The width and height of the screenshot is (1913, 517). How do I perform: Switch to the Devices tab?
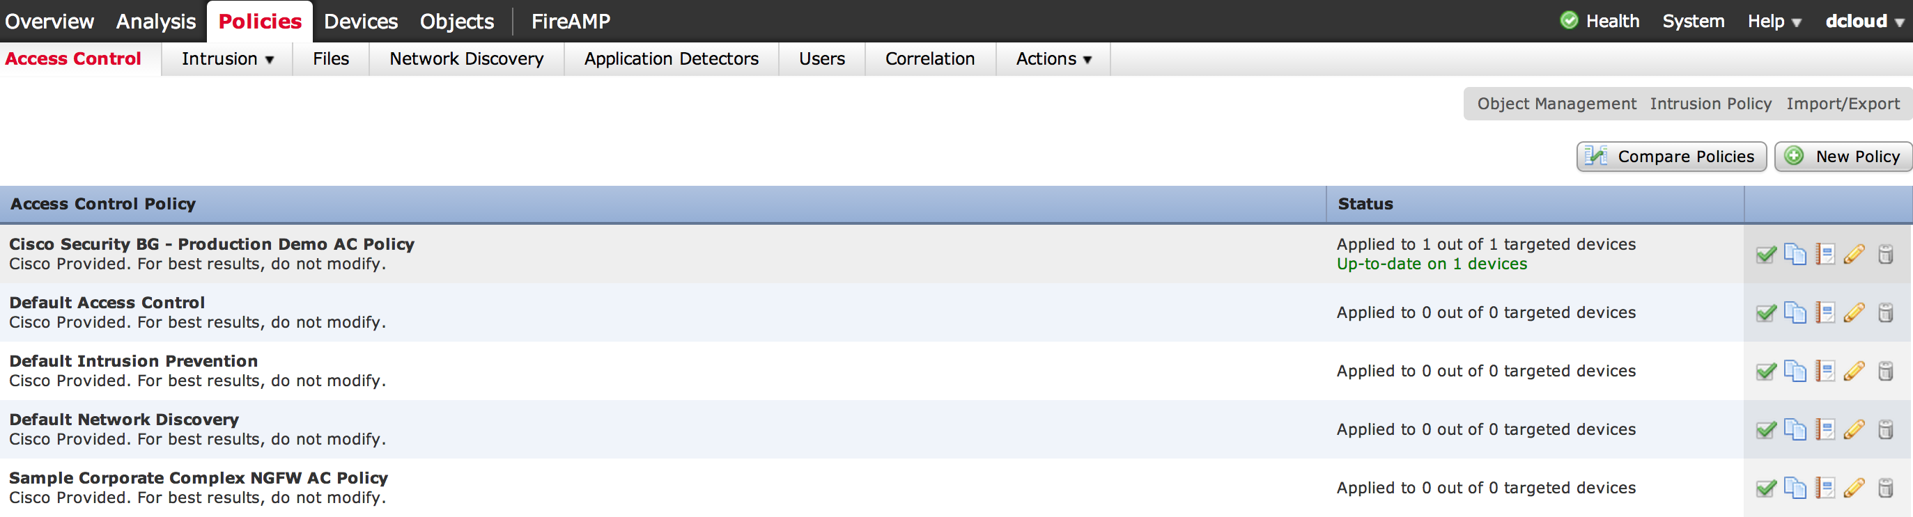point(361,22)
